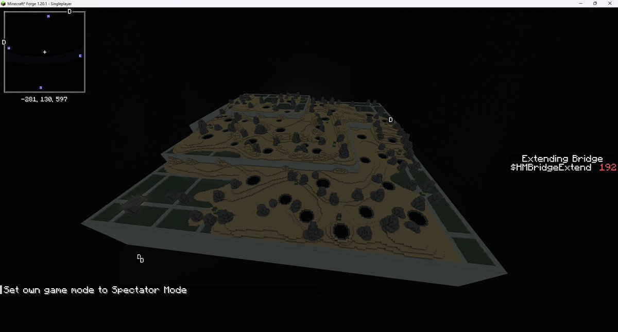This screenshot has width=618, height=332.
Task: Click the N marker on the minimap
Action: [48, 16]
